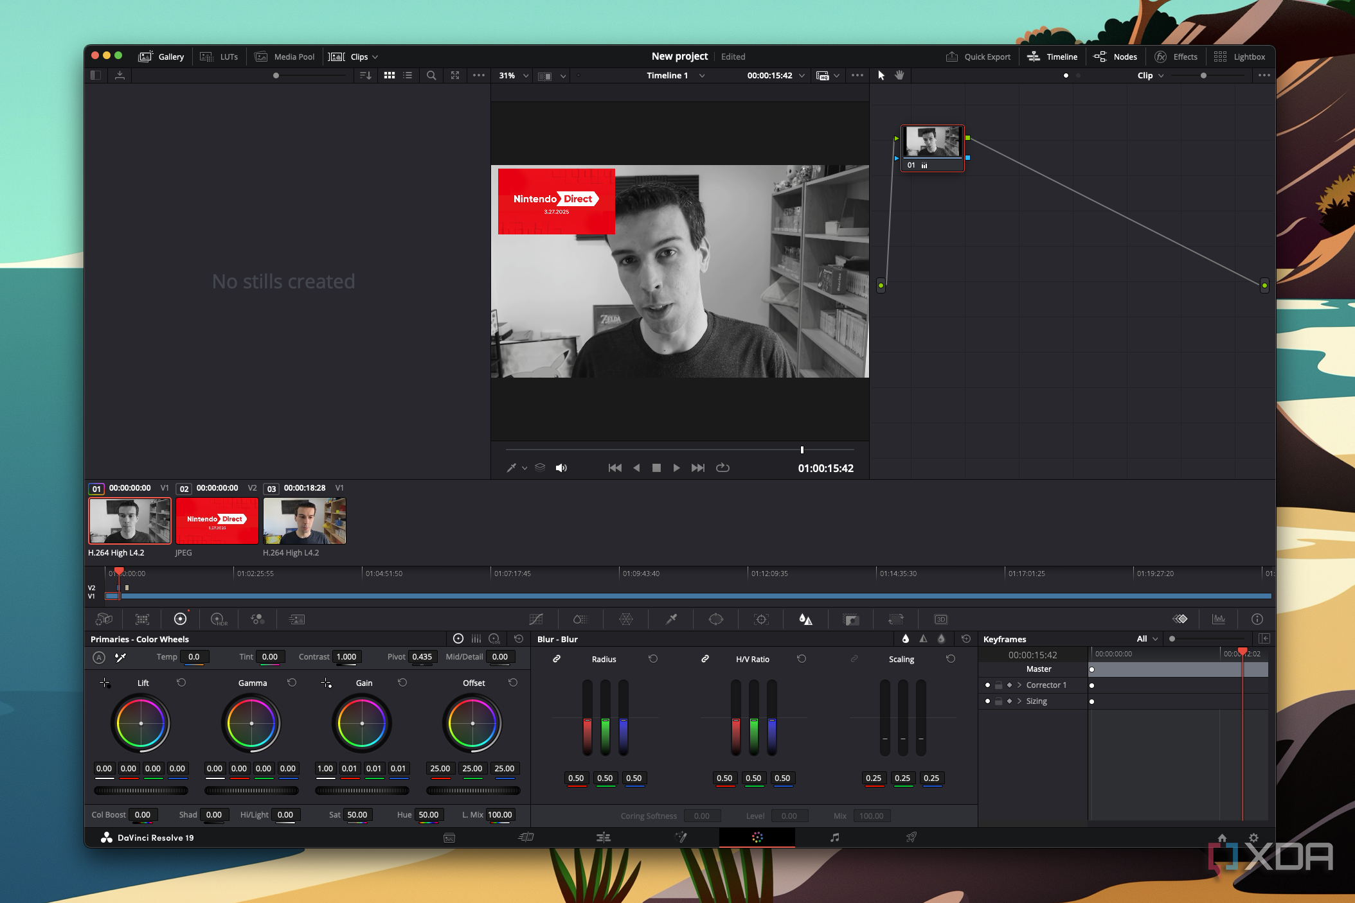
Task: Click the Quick Export button
Action: [x=978, y=57]
